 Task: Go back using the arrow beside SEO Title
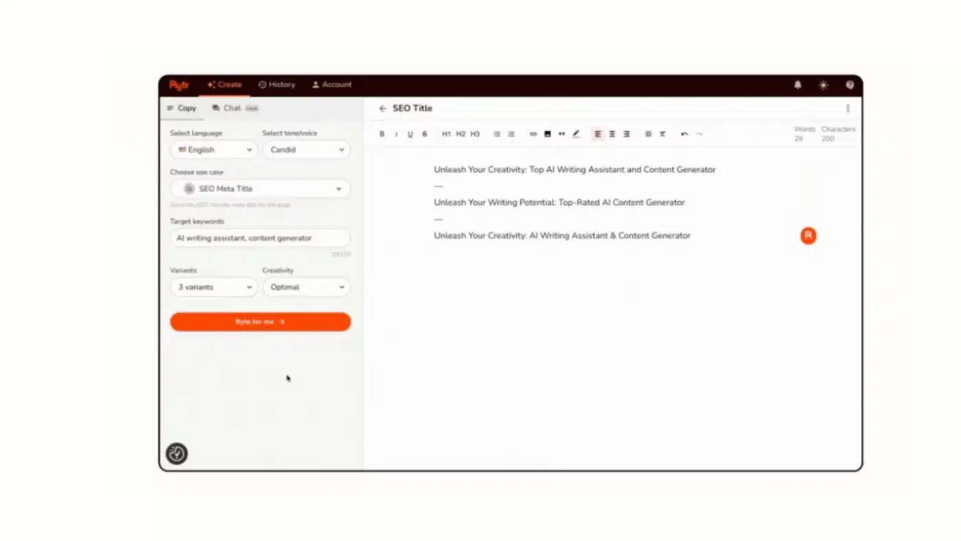[x=383, y=108]
